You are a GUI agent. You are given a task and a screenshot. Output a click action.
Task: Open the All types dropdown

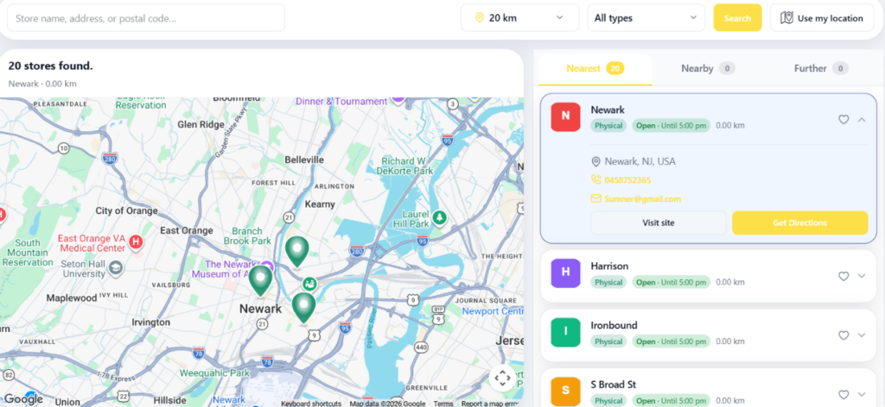tap(646, 18)
